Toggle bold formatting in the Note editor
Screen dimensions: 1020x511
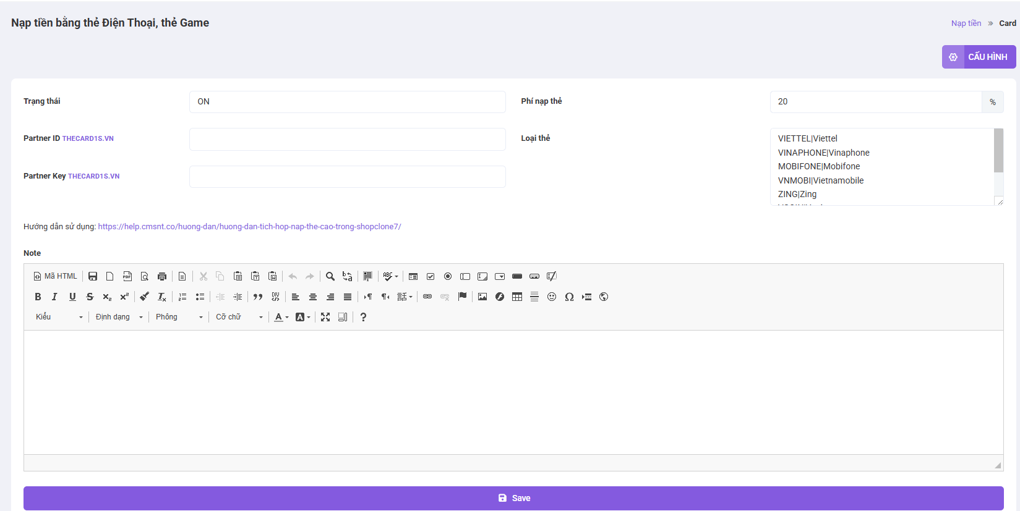(38, 297)
